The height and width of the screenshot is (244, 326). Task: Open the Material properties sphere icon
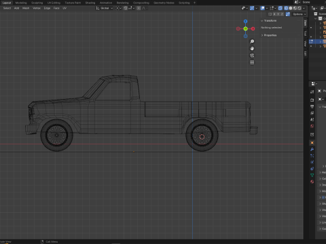click(312, 182)
